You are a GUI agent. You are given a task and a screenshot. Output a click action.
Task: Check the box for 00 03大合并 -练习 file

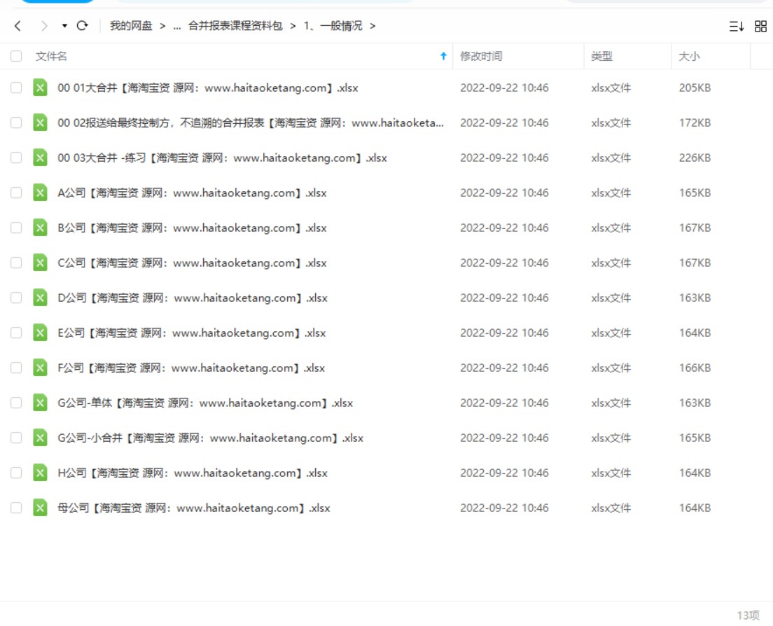click(x=16, y=158)
